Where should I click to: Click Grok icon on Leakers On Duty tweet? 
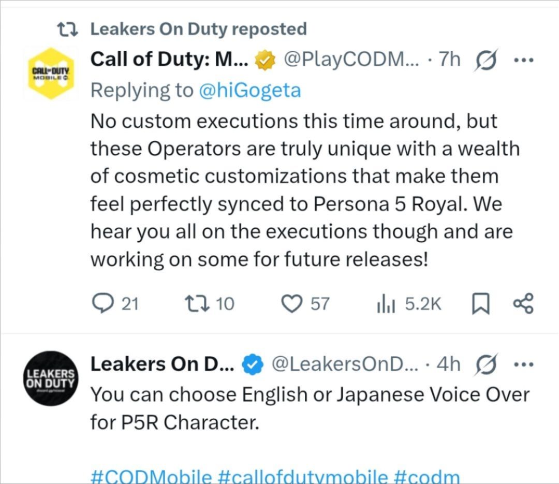486,365
